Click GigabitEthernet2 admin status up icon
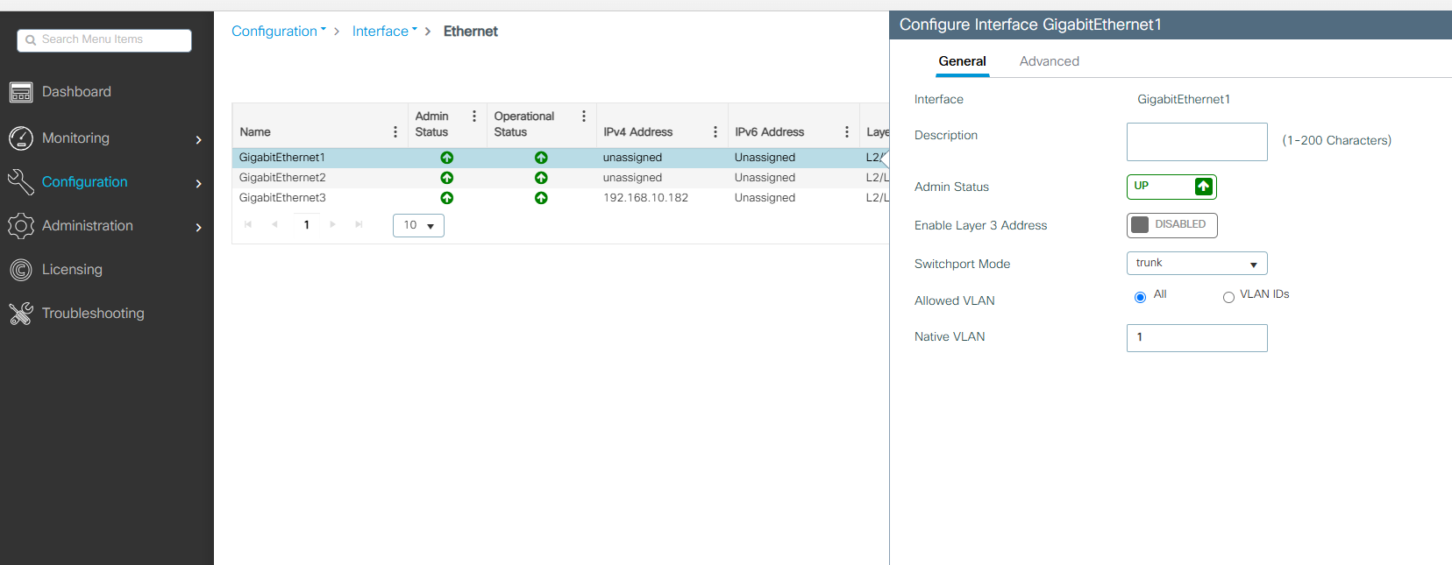 [447, 178]
